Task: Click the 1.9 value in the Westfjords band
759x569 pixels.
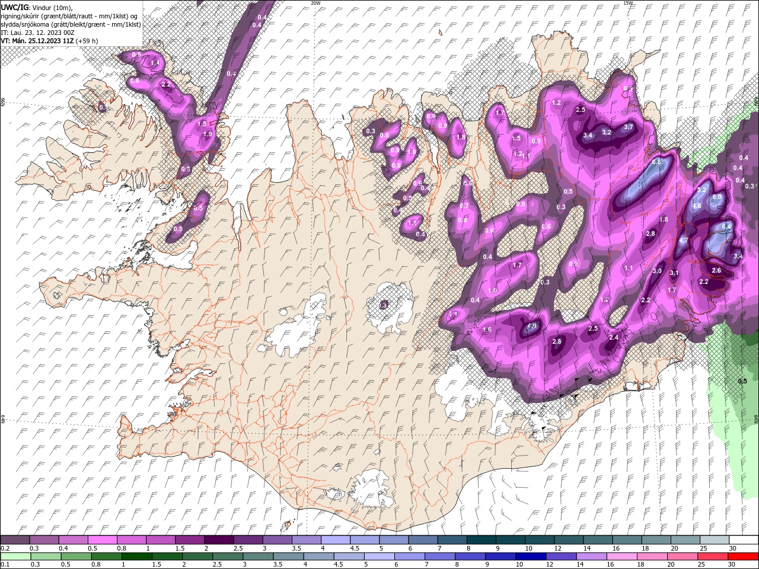Action: (208, 134)
